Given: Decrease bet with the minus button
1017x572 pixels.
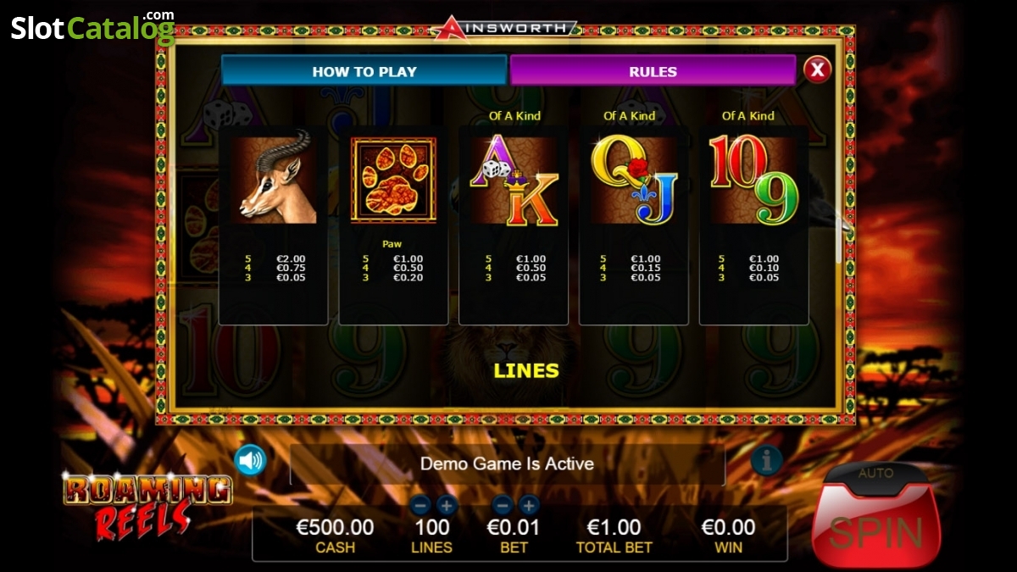Looking at the screenshot, I should tap(502, 506).
